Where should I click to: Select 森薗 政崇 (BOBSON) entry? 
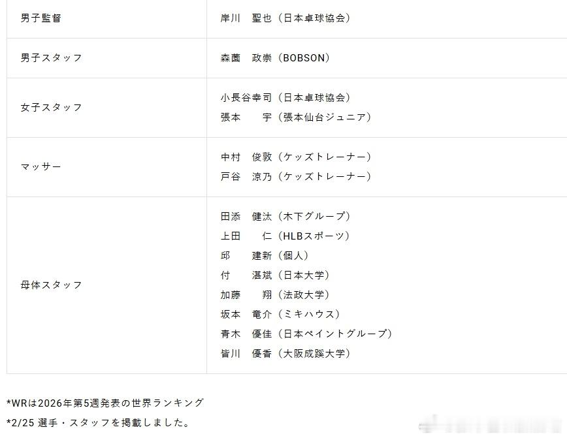(275, 58)
